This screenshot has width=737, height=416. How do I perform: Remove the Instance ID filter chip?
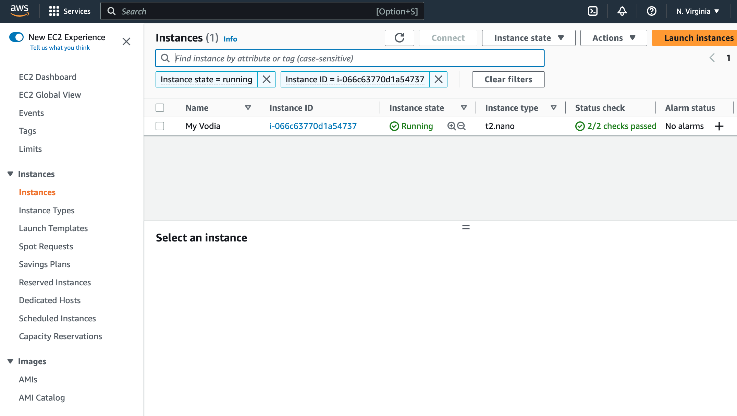(x=438, y=80)
